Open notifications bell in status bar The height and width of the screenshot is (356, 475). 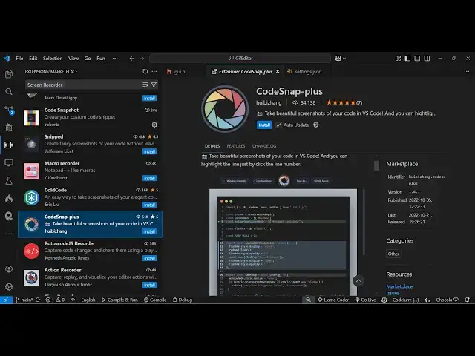[x=468, y=300]
